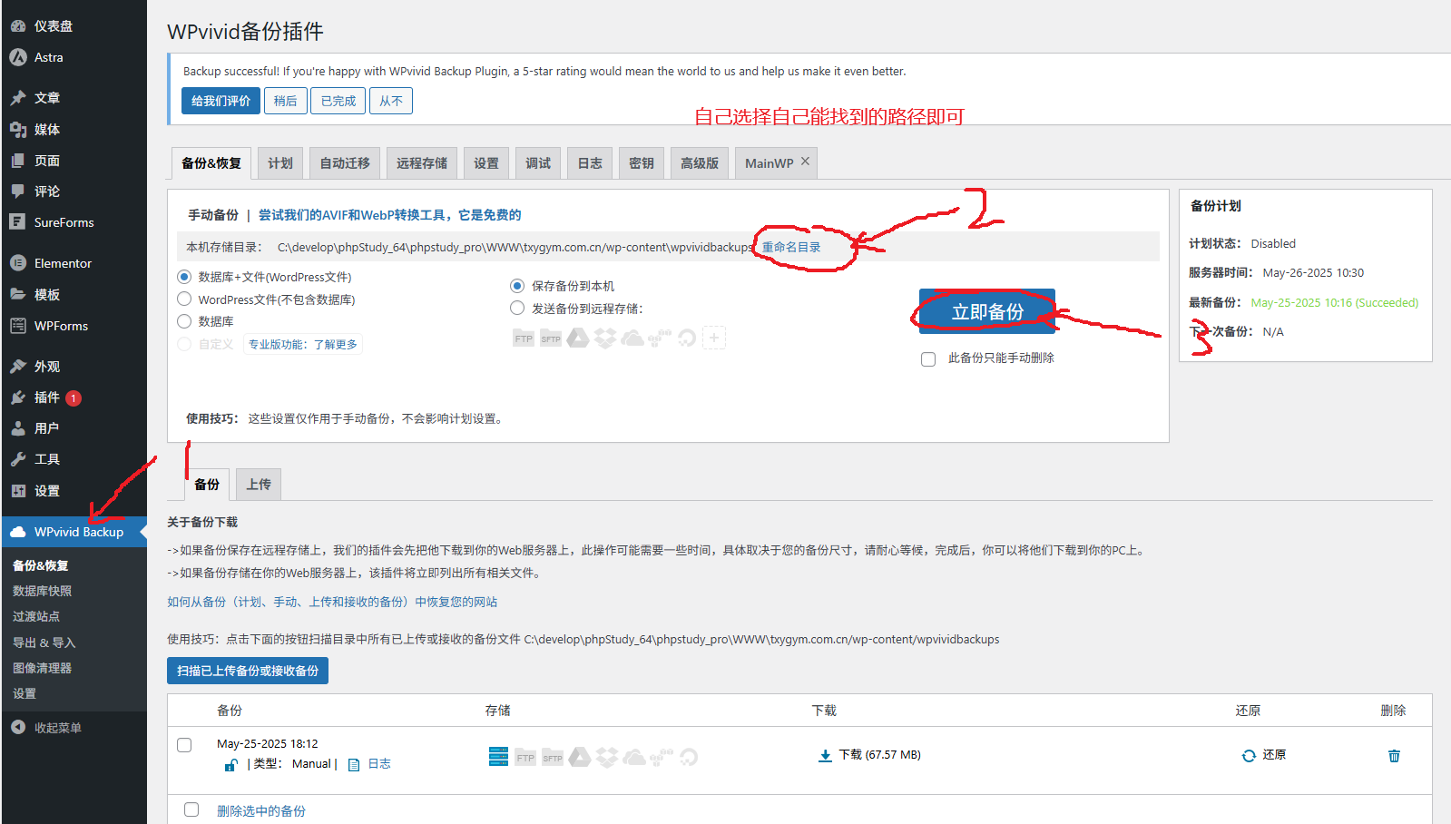Open the 文章 posts pin icon
Viewport: 1451px width, 824px height.
click(18, 98)
